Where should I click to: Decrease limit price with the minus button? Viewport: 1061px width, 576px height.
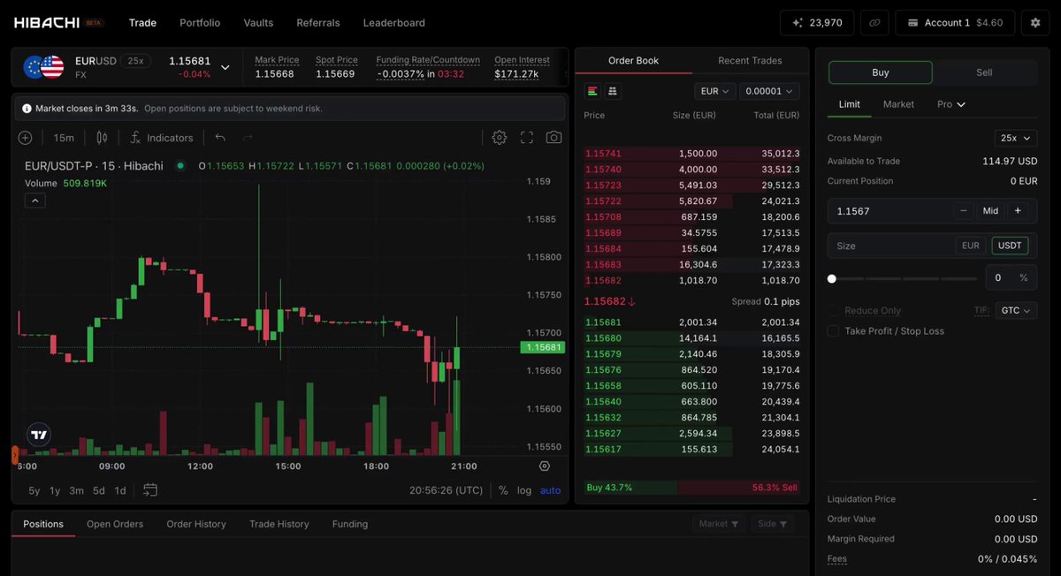(x=964, y=211)
